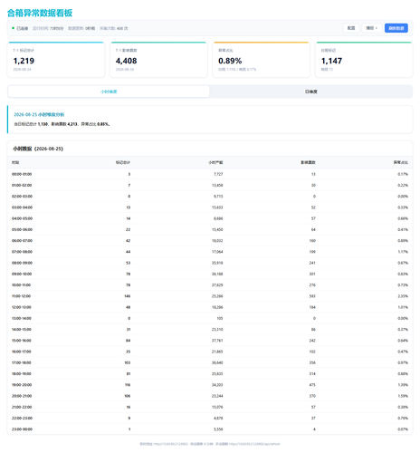This screenshot has height=453, width=420.
Task: Click the 小时数据 (2026-08-25) table title
Action: coord(38,149)
